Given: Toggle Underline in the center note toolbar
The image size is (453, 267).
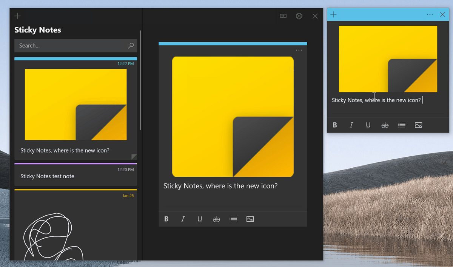Looking at the screenshot, I should pyautogui.click(x=200, y=219).
